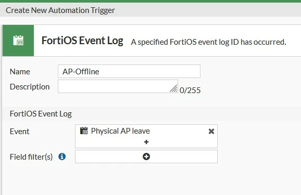This screenshot has height=195, width=301.
Task: Add another event with the plus sign
Action: [x=146, y=142]
